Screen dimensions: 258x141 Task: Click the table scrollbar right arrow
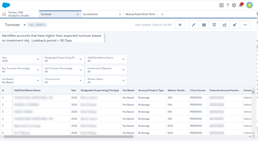tap(250, 137)
